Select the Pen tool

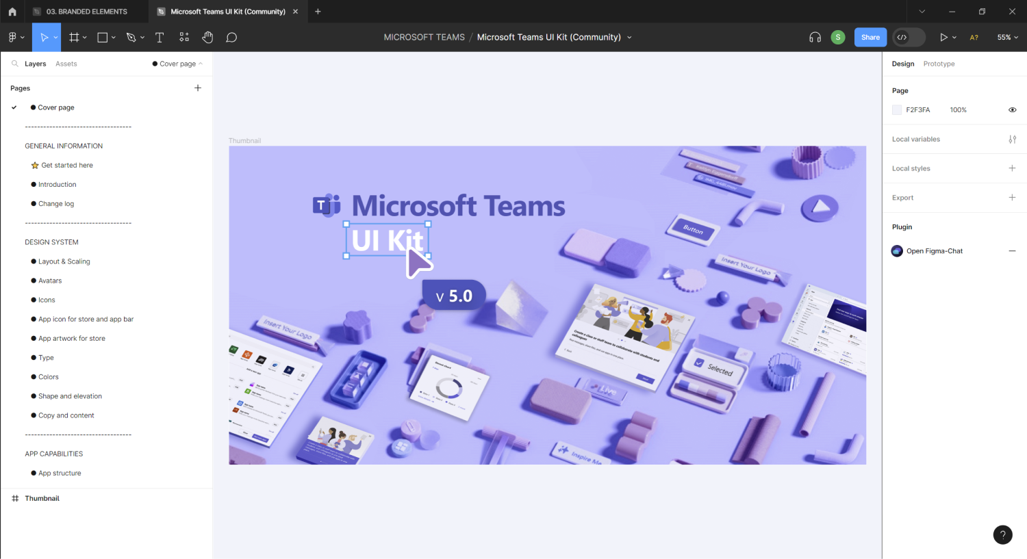tap(131, 38)
